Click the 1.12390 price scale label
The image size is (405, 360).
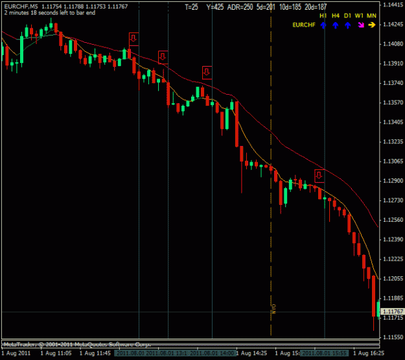click(393, 239)
